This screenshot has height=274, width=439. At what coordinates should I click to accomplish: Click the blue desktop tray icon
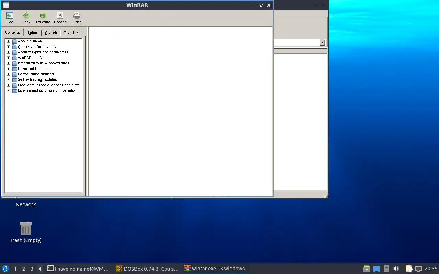pyautogui.click(x=377, y=269)
